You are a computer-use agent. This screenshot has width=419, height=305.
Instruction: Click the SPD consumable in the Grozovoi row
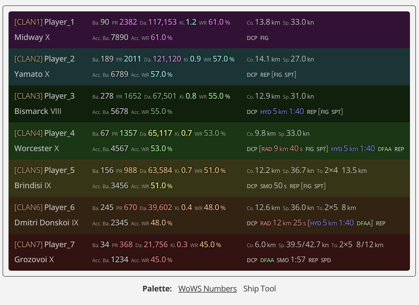pos(326,260)
